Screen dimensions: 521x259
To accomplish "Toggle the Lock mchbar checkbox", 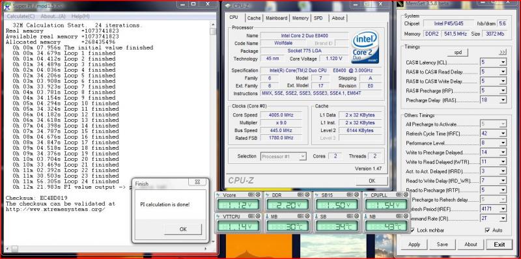I will (412, 230).
